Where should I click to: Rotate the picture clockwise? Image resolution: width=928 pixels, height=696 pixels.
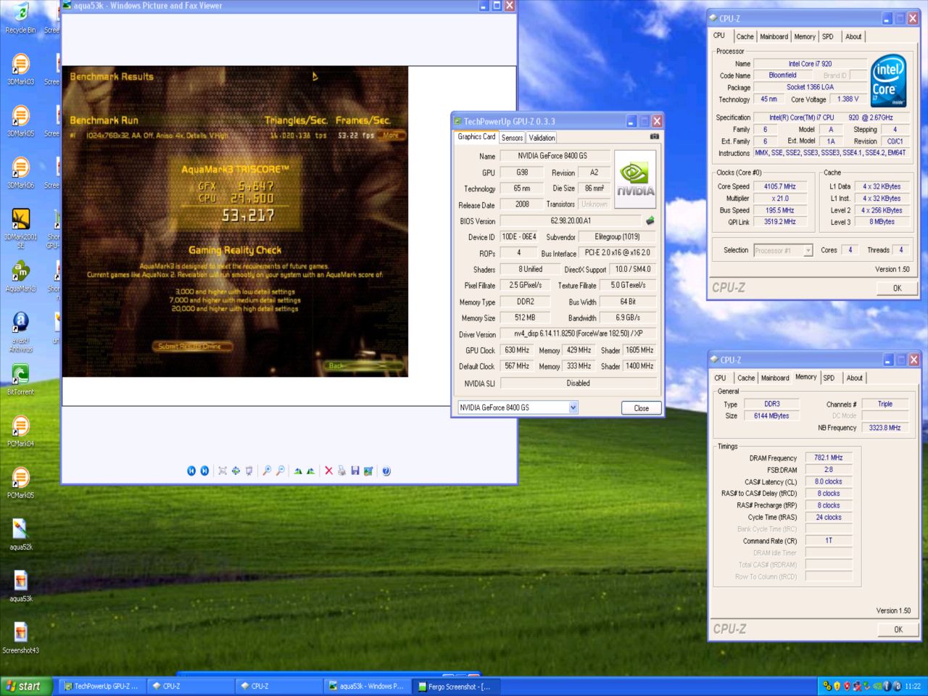(298, 471)
